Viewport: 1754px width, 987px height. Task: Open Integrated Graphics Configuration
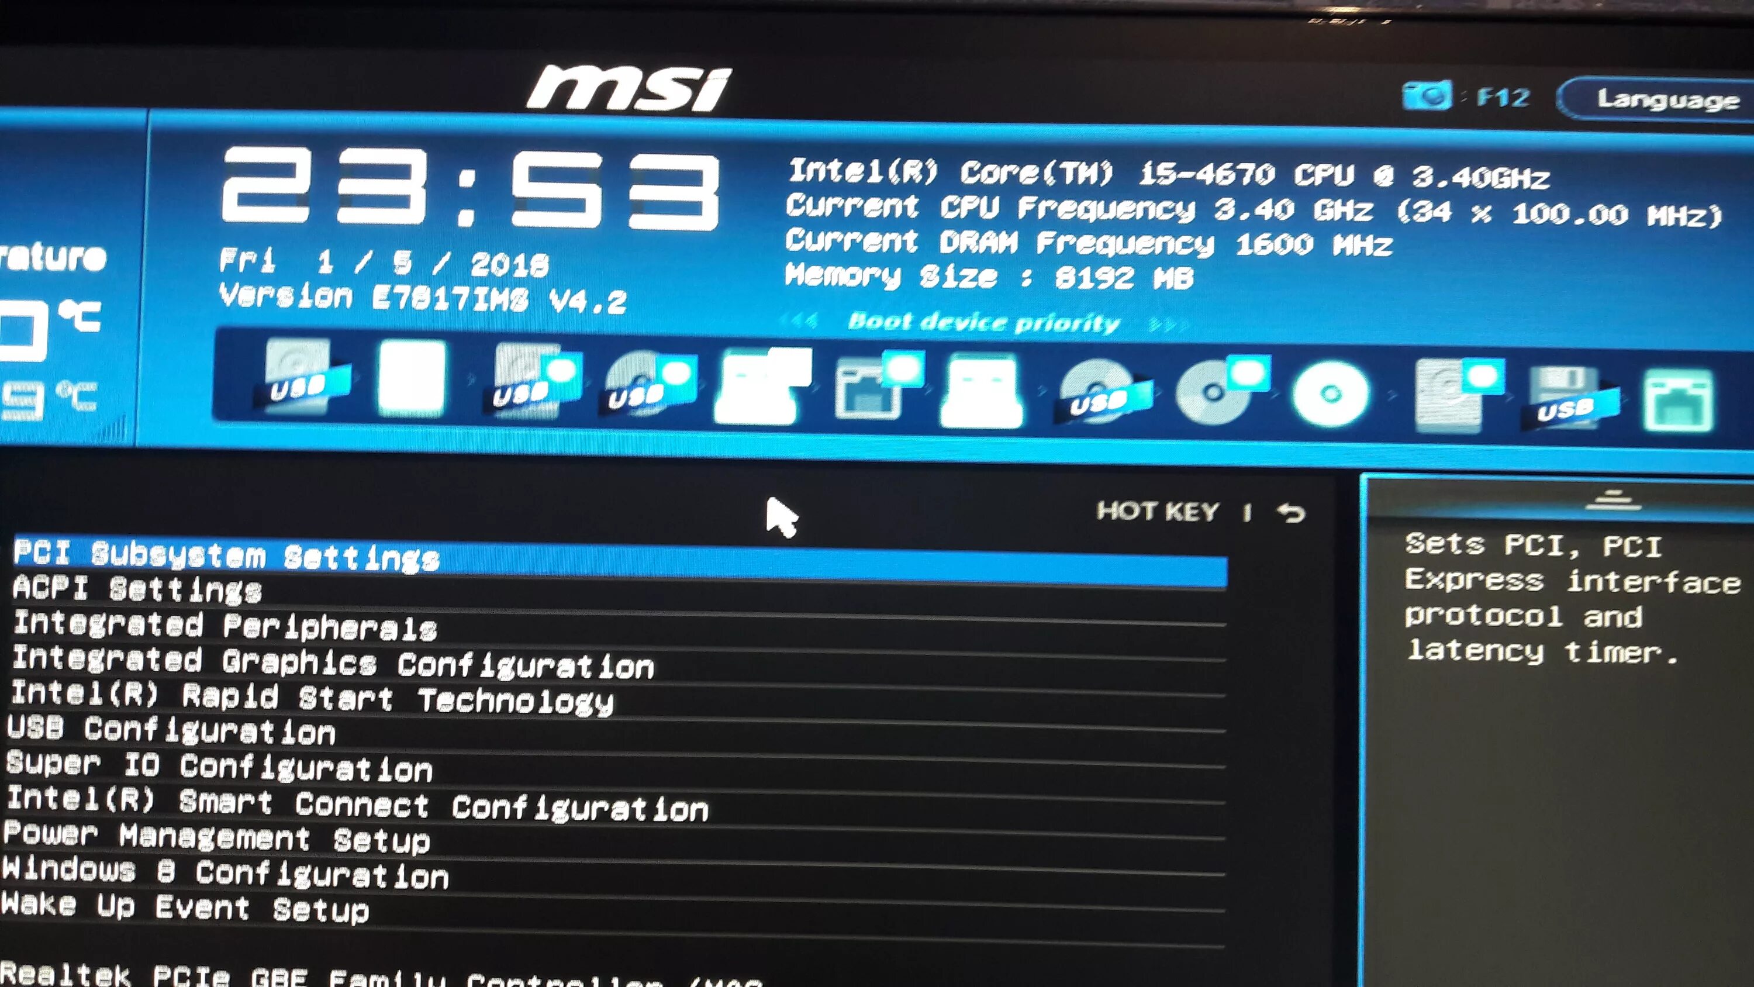(x=333, y=662)
